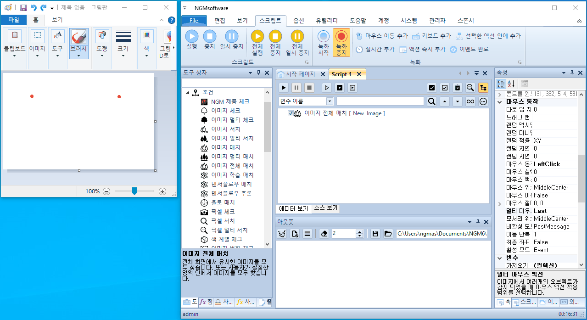Image resolution: width=587 pixels, height=320 pixels.
Task: Switch to the 소스 보기 tab
Action: pyautogui.click(x=325, y=208)
